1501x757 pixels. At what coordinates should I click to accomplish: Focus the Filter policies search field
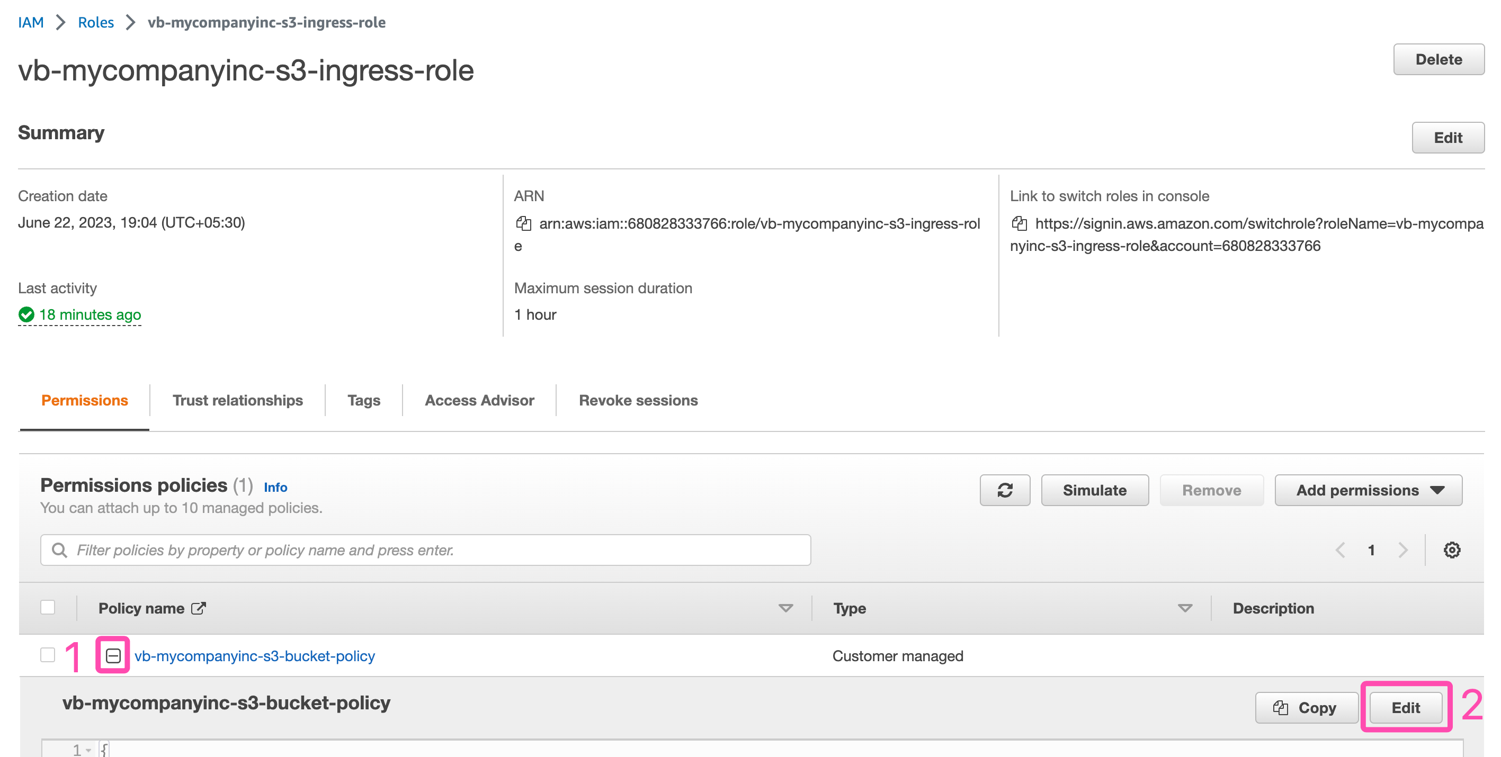(425, 549)
